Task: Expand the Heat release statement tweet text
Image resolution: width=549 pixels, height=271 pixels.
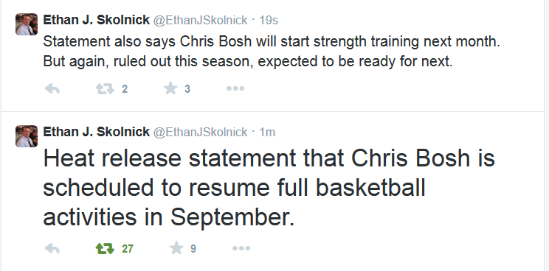Action: [x=269, y=188]
